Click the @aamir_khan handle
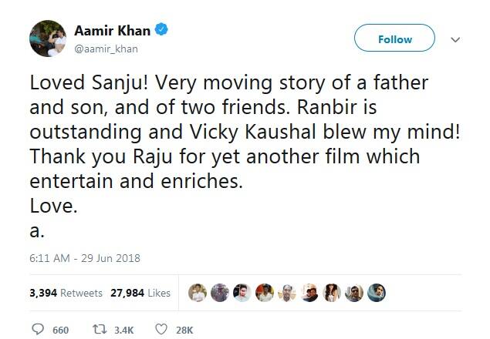This screenshot has height=339, width=490. [106, 48]
